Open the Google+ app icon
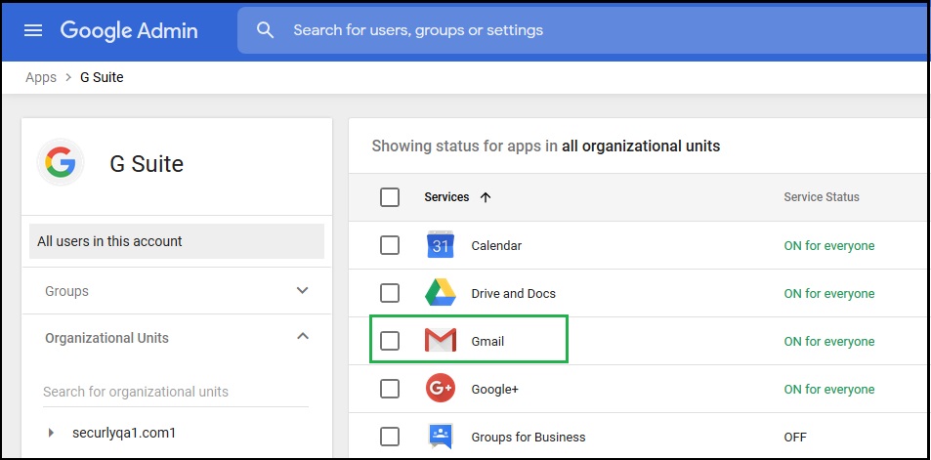The width and height of the screenshot is (931, 460). point(440,388)
